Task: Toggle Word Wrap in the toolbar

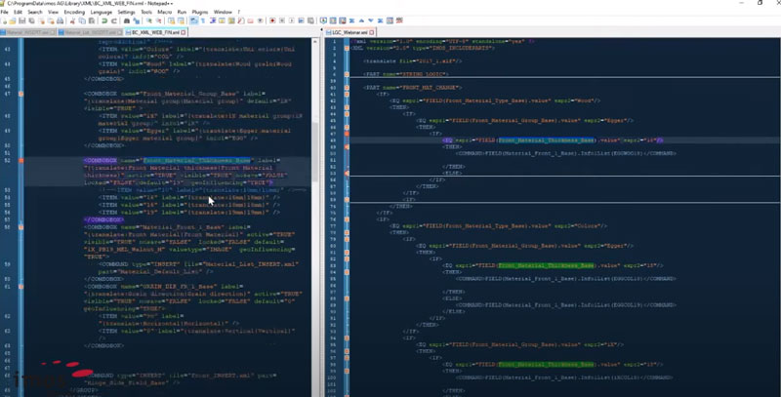Action: (193, 20)
